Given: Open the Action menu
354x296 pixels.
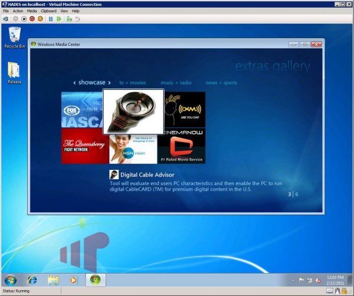Looking at the screenshot, I should tap(18, 11).
